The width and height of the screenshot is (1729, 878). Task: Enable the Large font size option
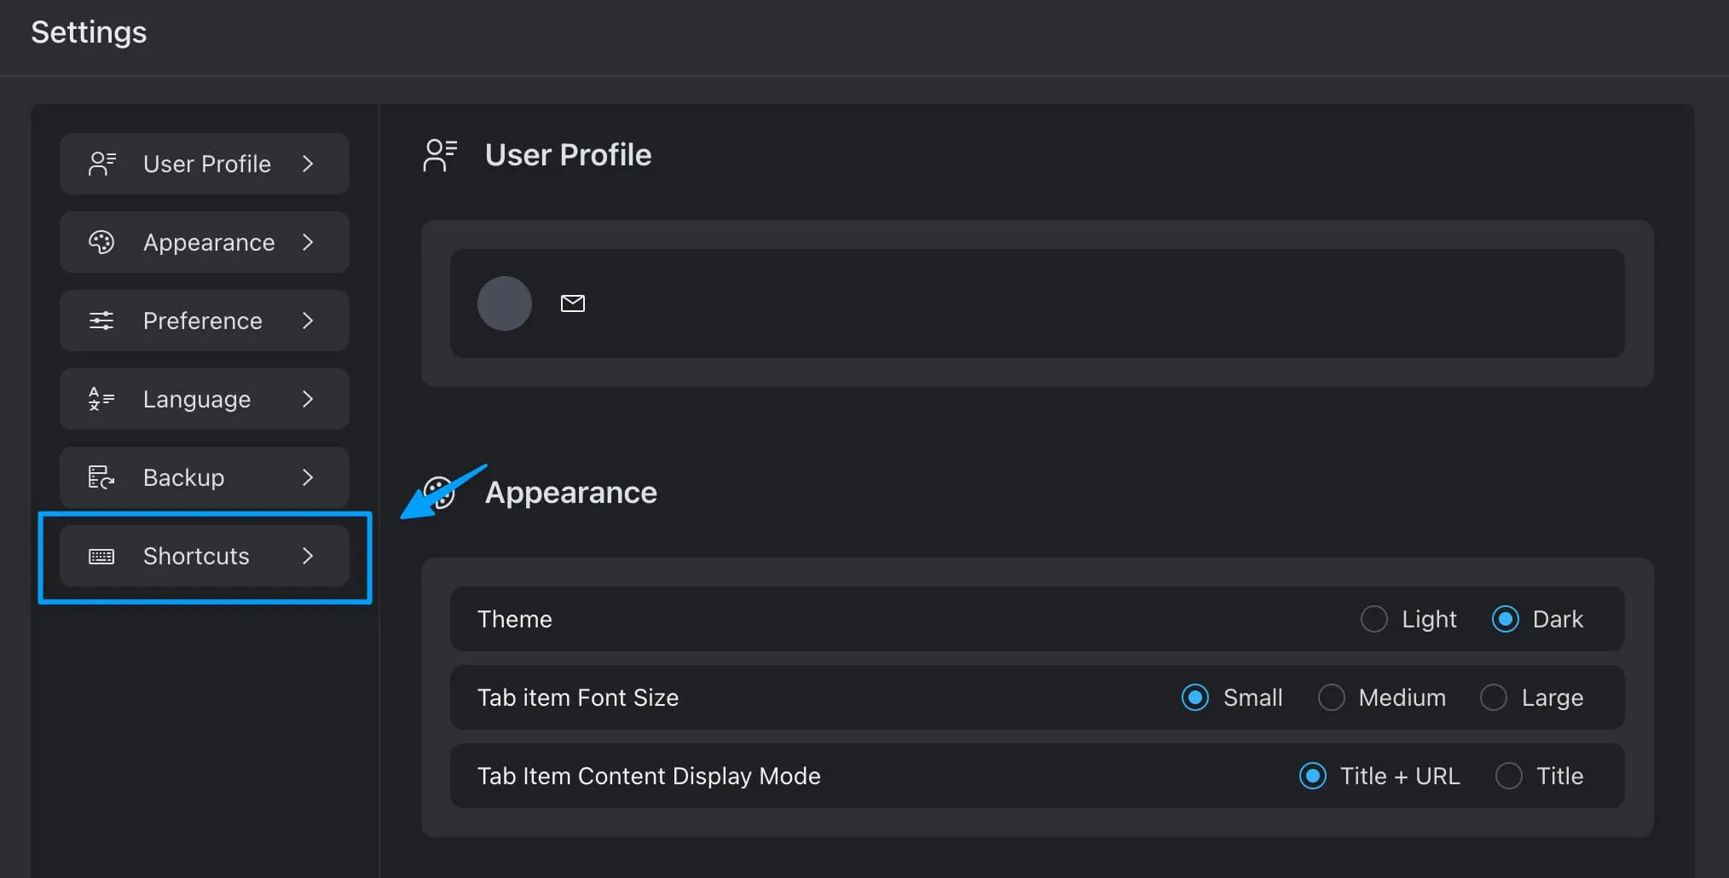tap(1493, 697)
